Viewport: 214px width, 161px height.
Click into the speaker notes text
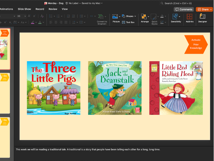[x=88, y=149]
